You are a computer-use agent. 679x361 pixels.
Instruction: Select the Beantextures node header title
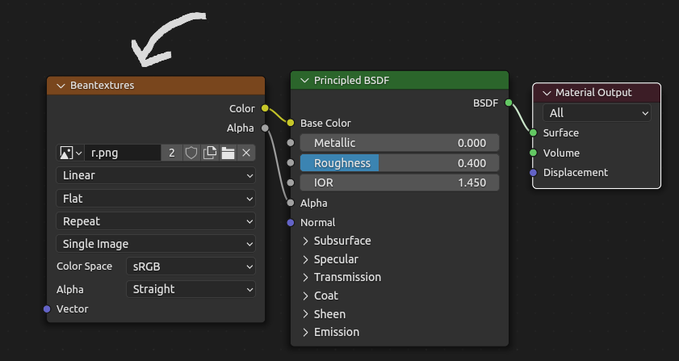pyautogui.click(x=103, y=86)
